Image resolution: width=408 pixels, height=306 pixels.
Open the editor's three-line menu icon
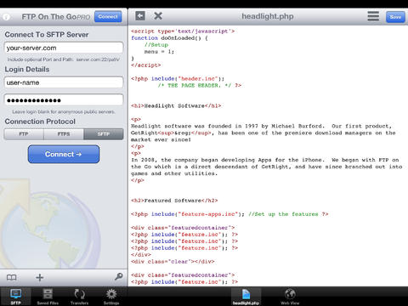[373, 16]
